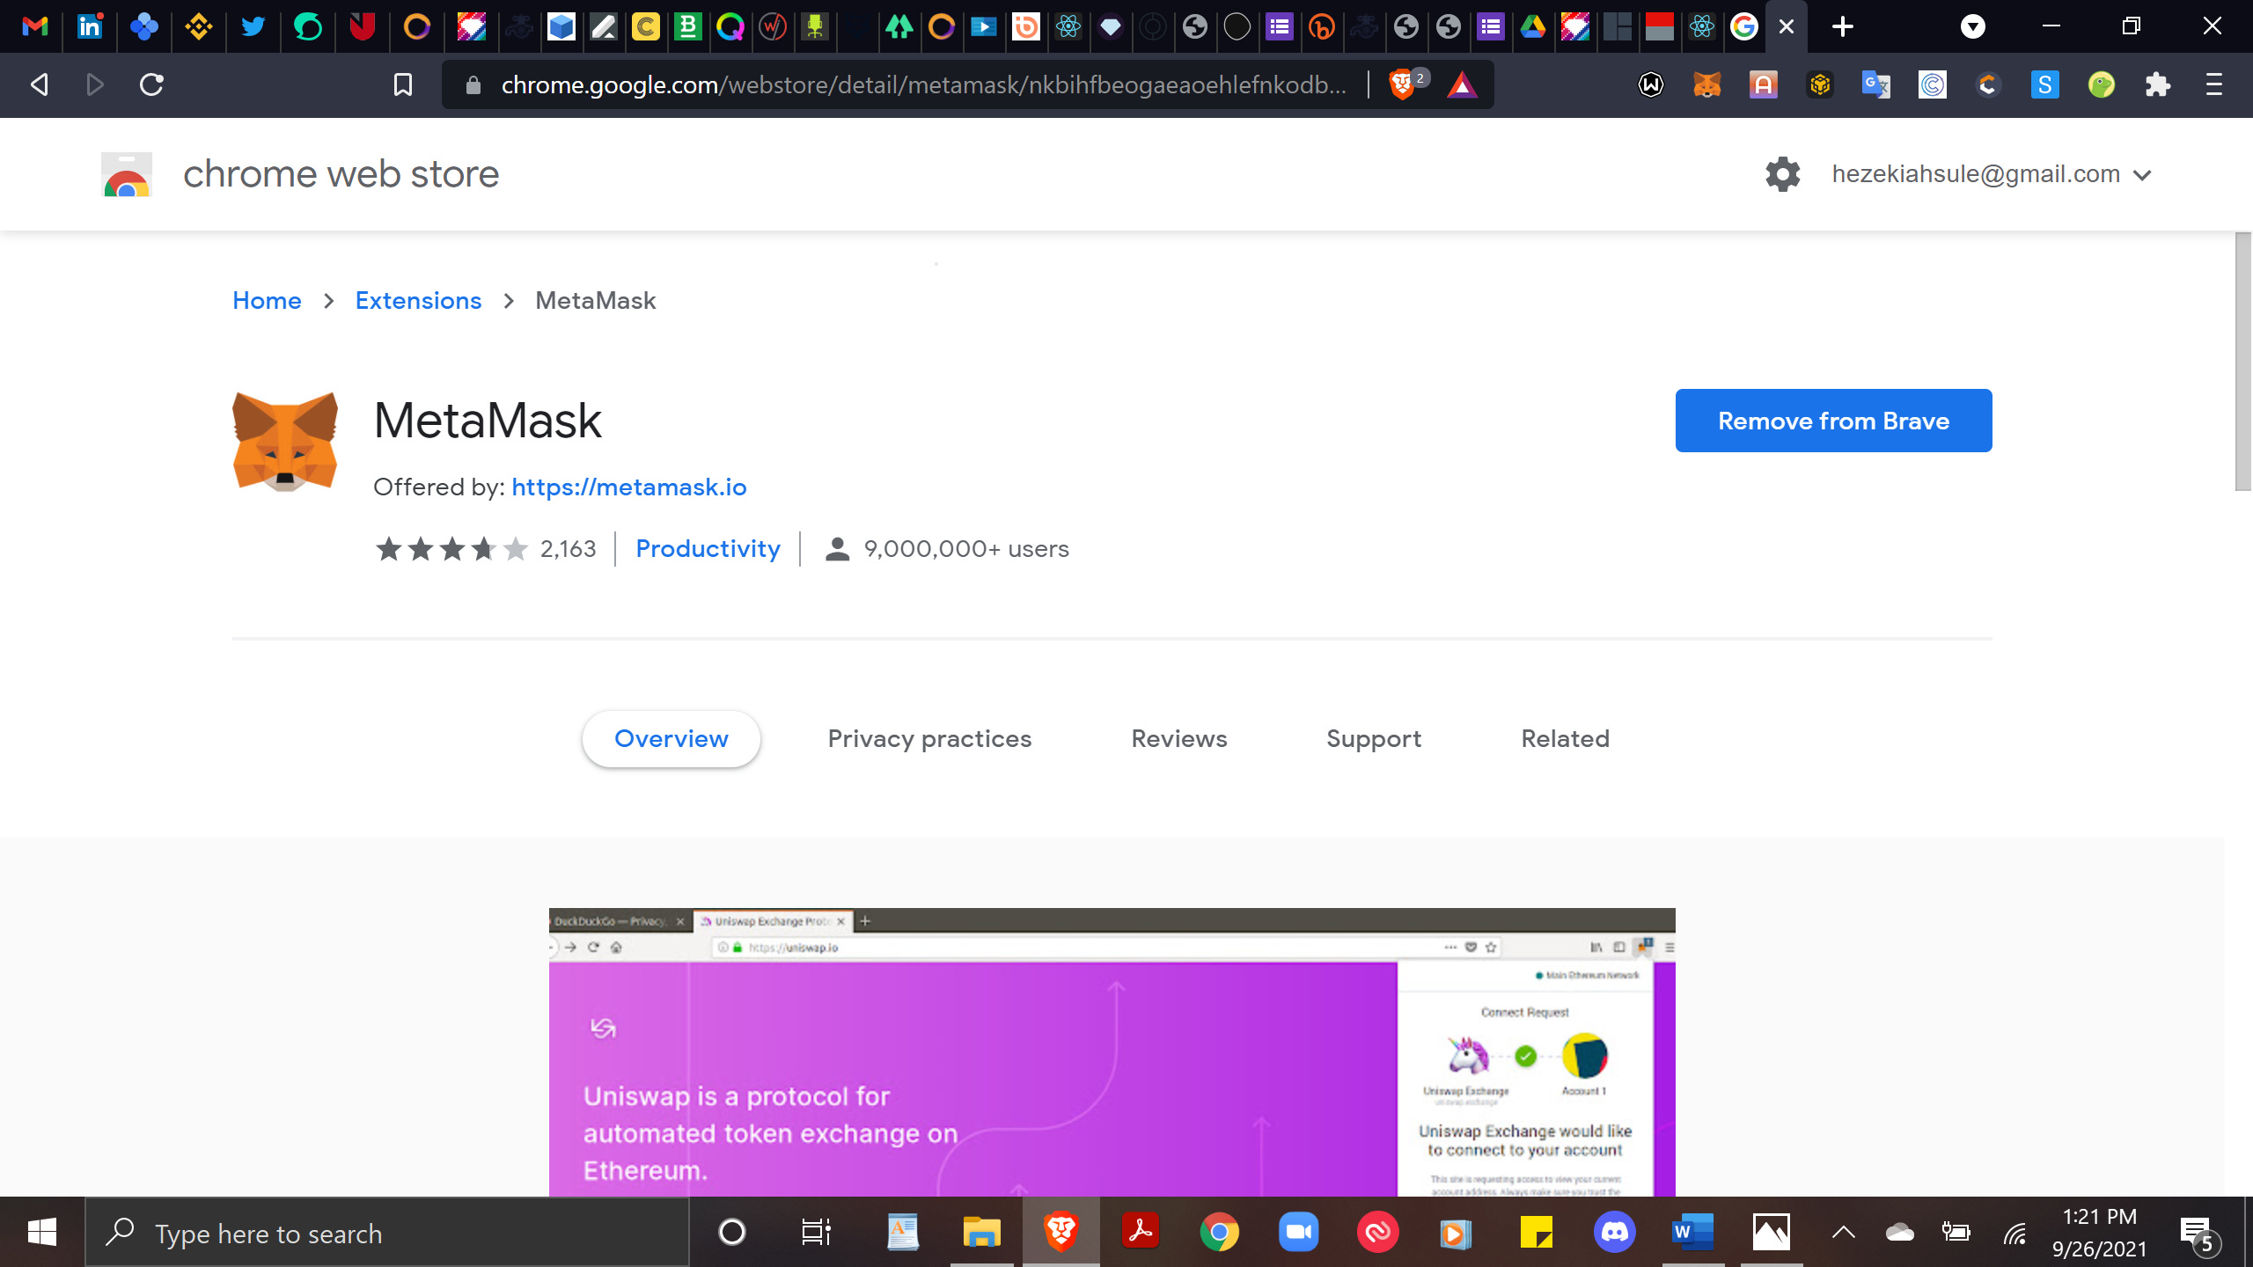The height and width of the screenshot is (1267, 2253).
Task: Open the https://metamask.io link
Action: point(628,487)
